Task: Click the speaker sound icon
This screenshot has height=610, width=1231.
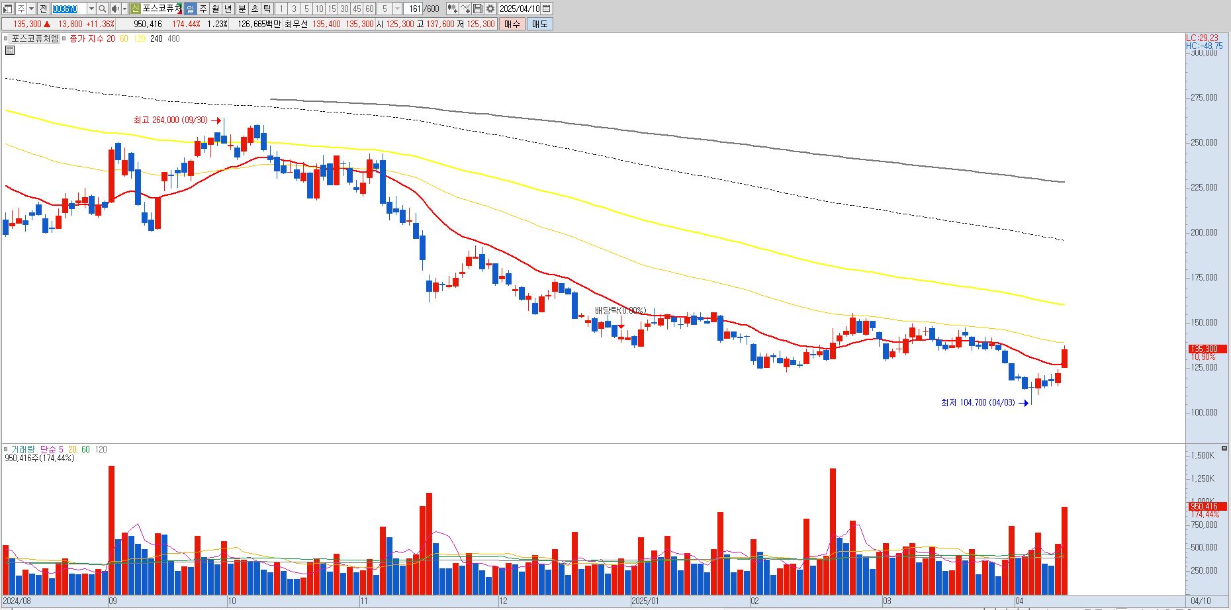Action: tap(115, 9)
